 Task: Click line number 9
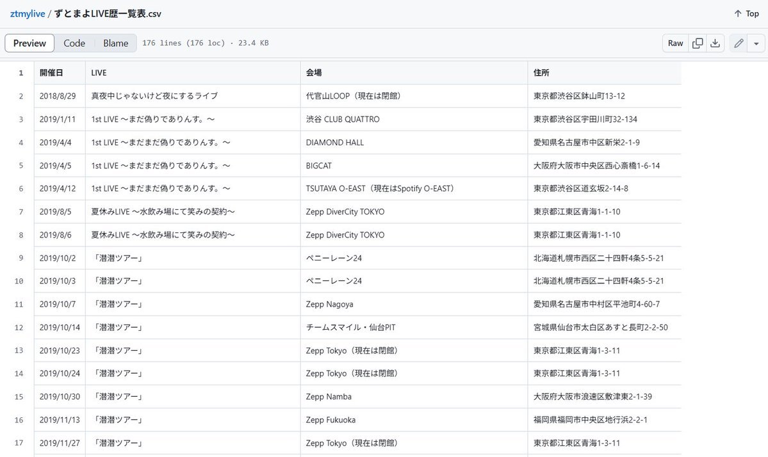[21, 258]
